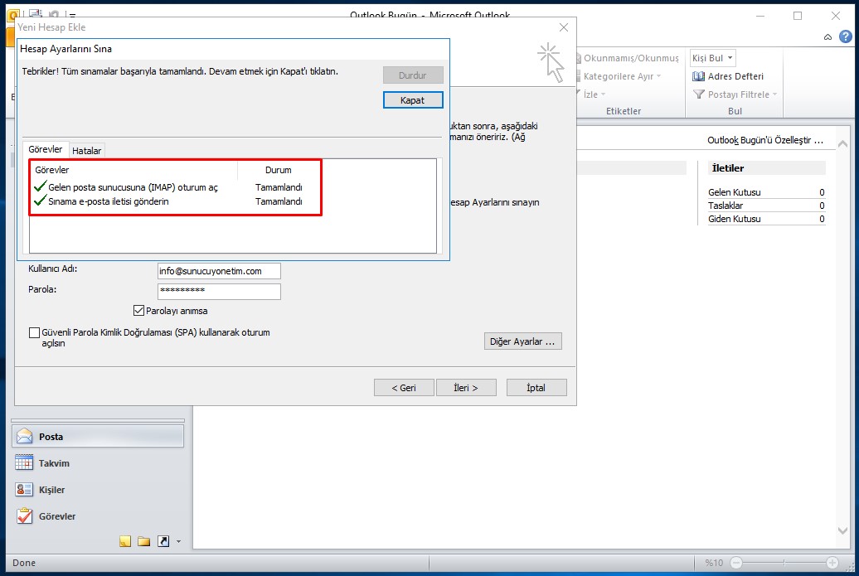
Task: Expand the Kişi Bul dropdown
Action: pyautogui.click(x=730, y=58)
